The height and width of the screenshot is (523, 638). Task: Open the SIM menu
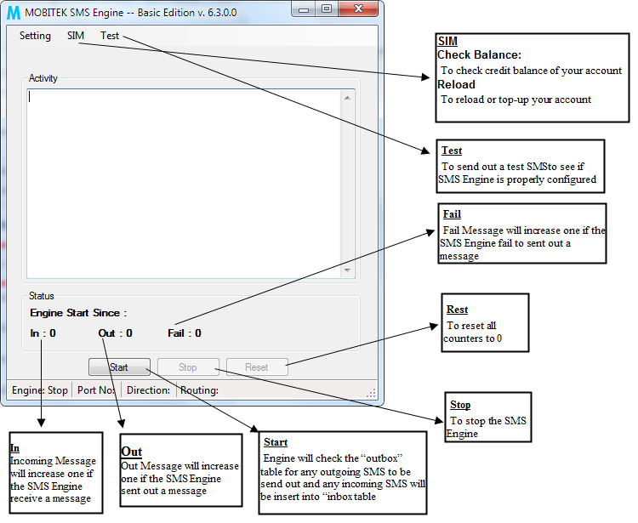pos(76,36)
